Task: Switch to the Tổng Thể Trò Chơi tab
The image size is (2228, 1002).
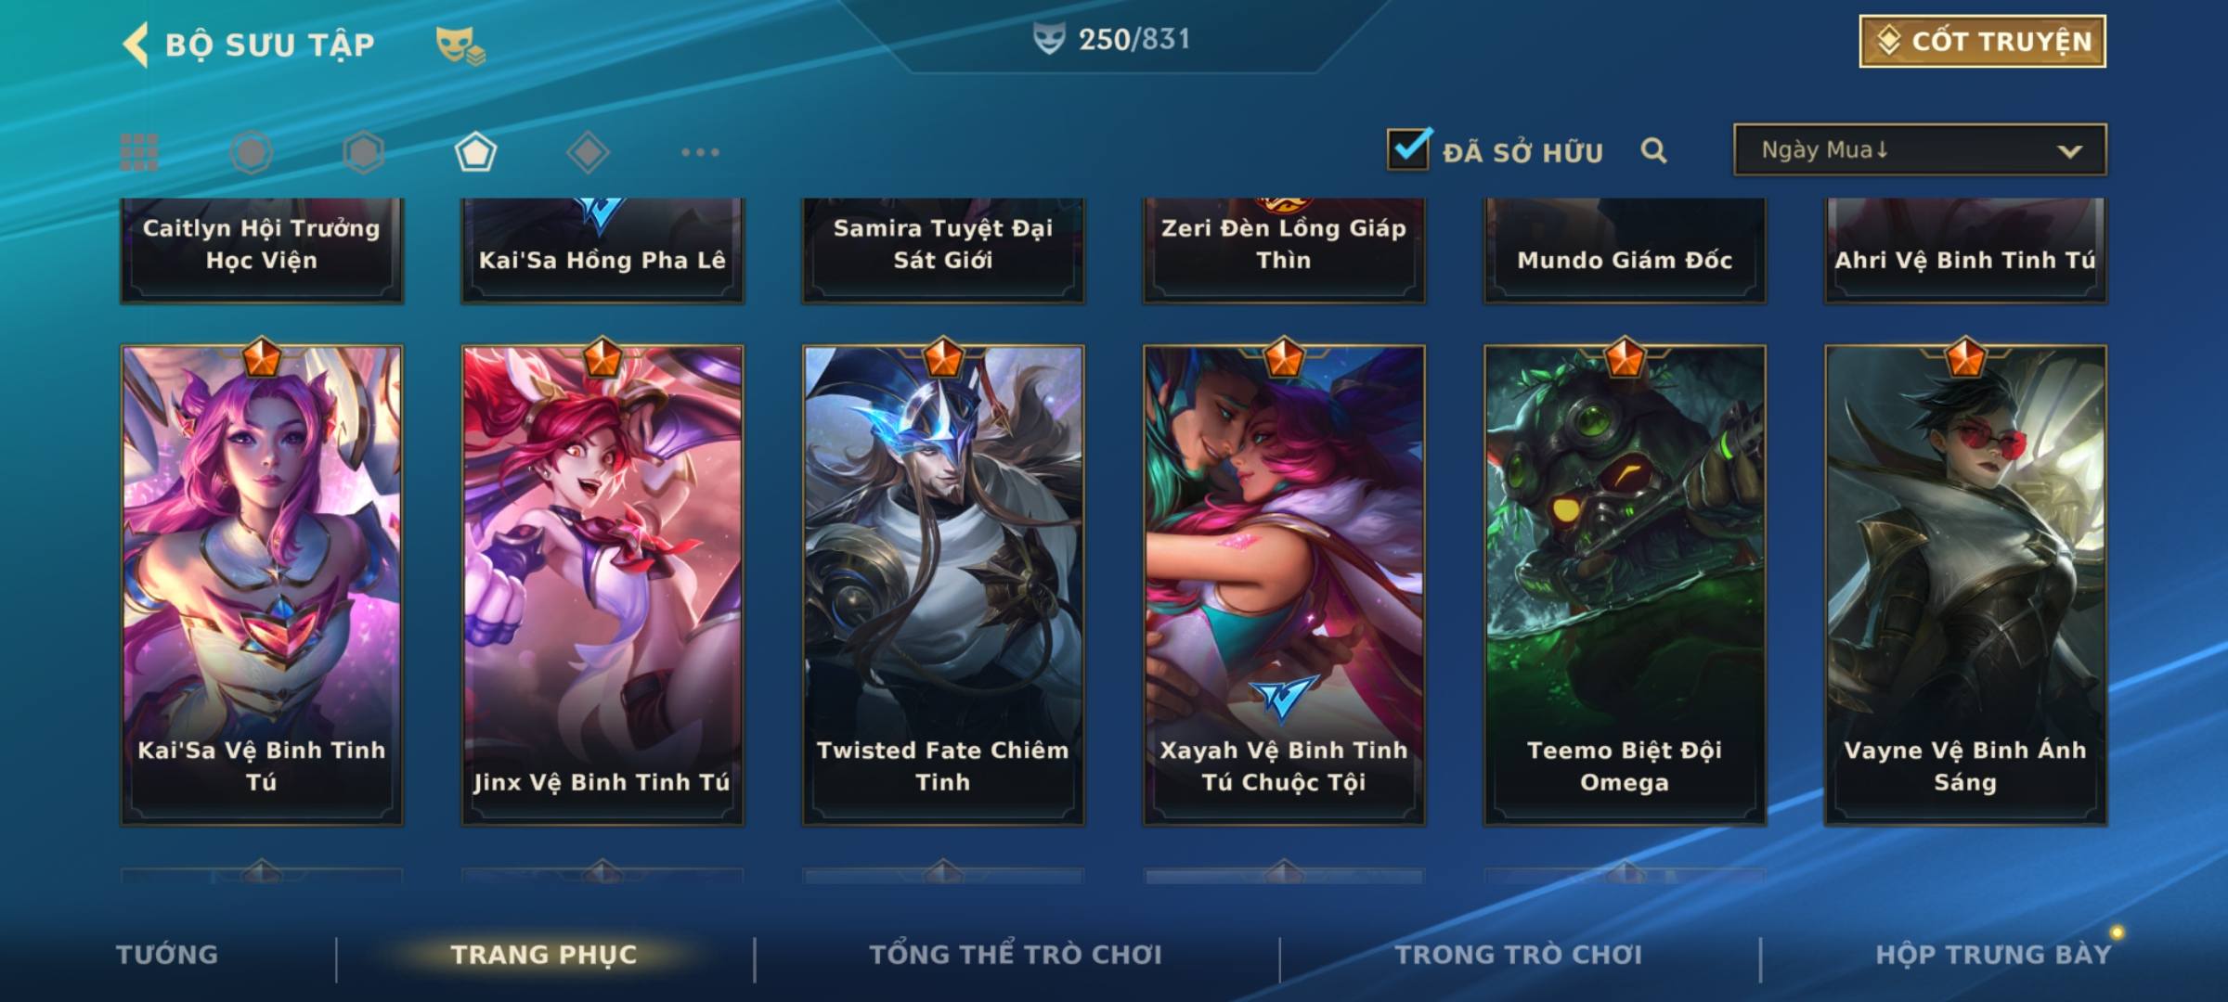Action: tap(1016, 955)
